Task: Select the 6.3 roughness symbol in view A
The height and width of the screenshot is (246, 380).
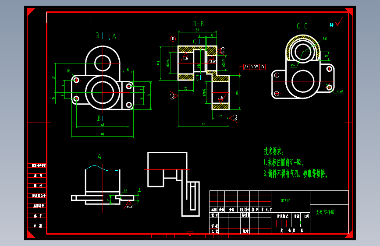Action: point(129,204)
